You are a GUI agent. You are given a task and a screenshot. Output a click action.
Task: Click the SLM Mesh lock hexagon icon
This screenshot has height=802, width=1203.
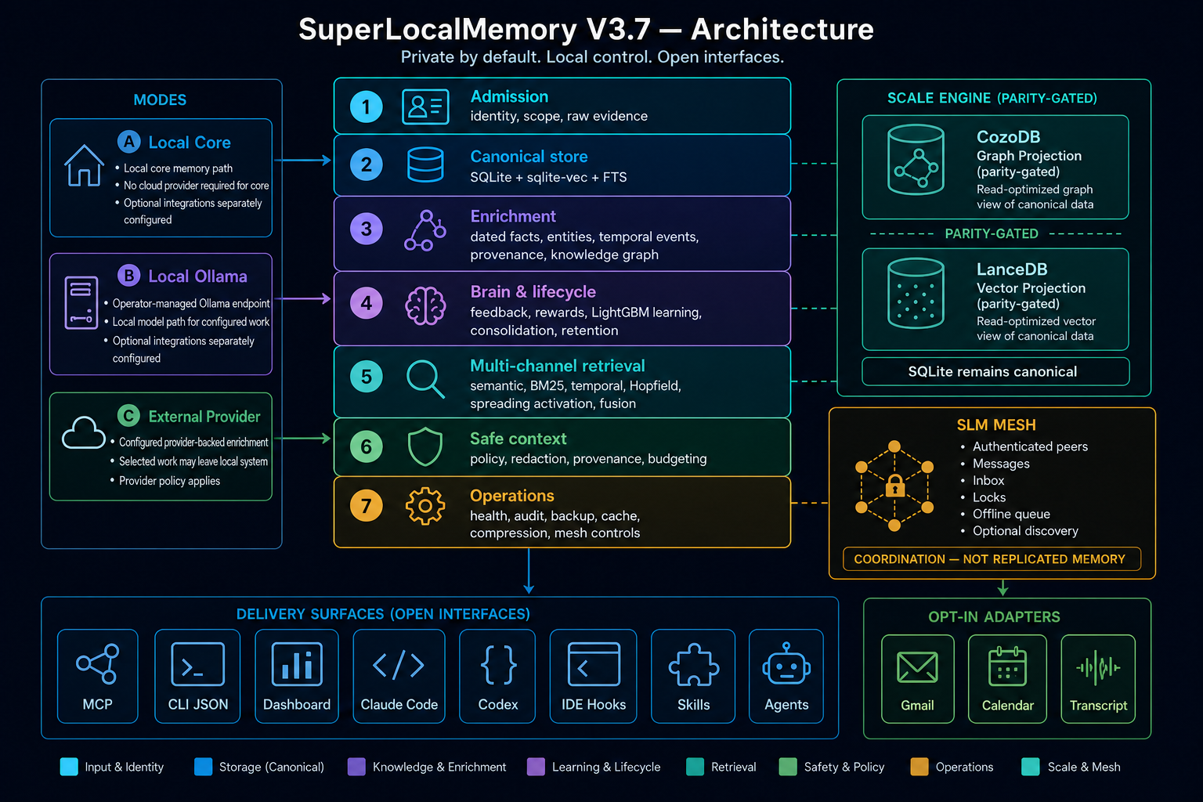[x=894, y=487]
